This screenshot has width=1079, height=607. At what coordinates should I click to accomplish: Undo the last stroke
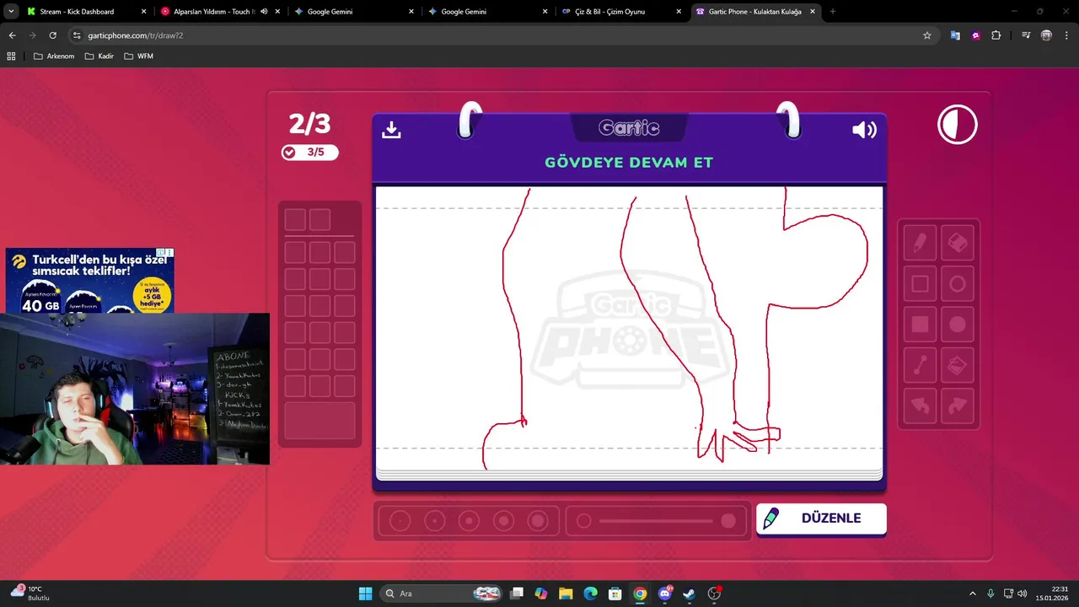tap(920, 406)
